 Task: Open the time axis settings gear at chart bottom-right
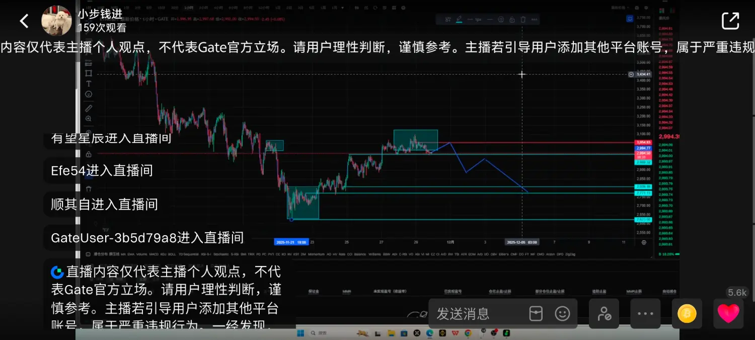644,242
